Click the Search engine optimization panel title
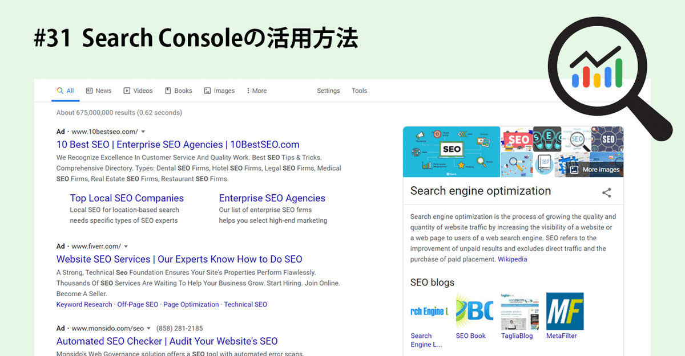 point(481,191)
